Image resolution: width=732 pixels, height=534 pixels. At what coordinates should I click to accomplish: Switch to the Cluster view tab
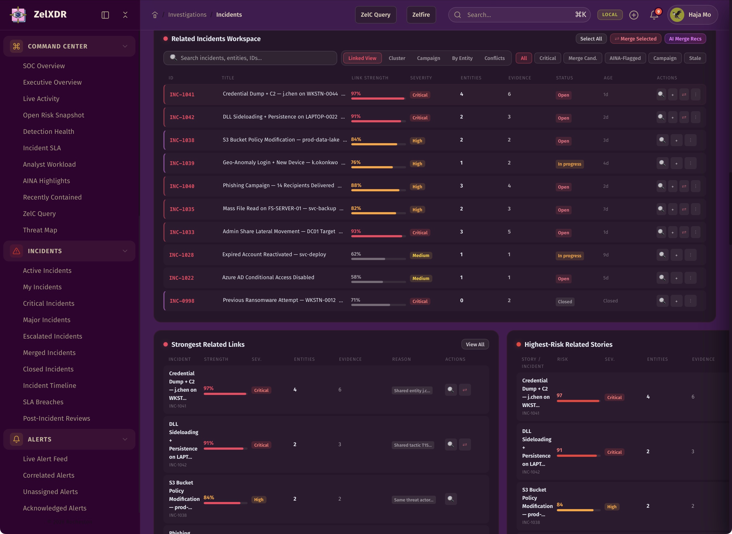[397, 58]
